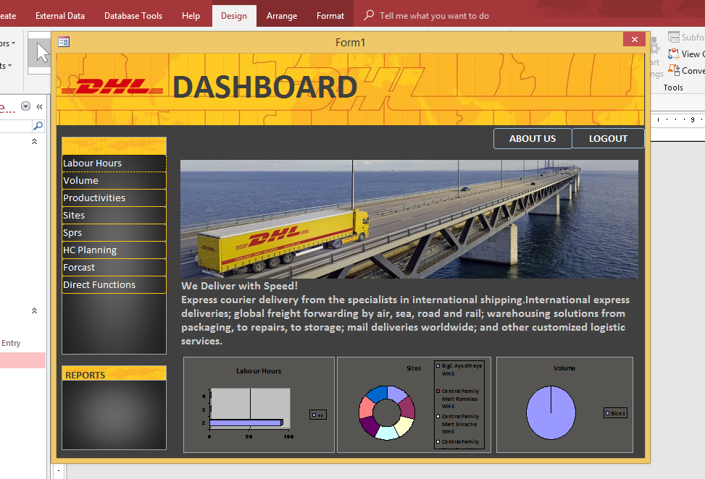Switch to the Arrange ribbon tab
The width and height of the screenshot is (705, 479).
[x=281, y=16]
